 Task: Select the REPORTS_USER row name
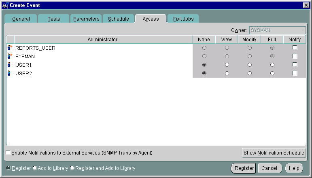tap(35, 48)
